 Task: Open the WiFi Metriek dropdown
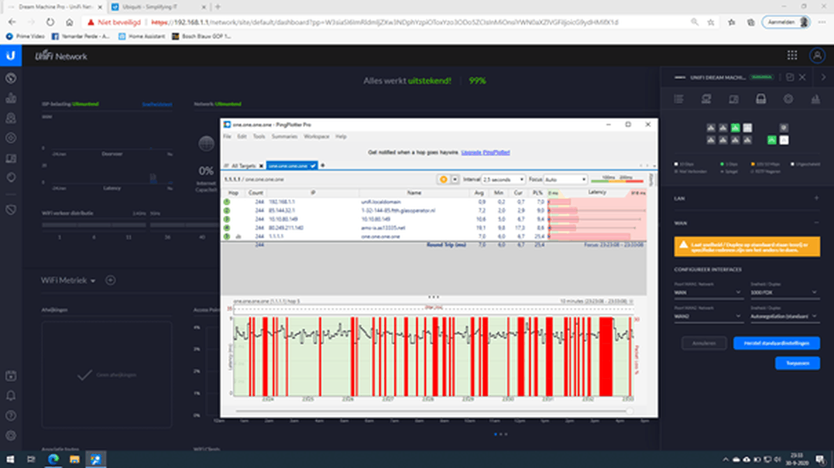(x=68, y=281)
